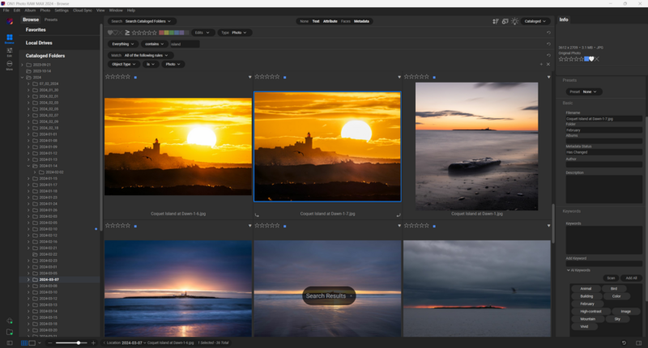
Task: Remove the Object Type rule with X icon
Action: pyautogui.click(x=548, y=64)
